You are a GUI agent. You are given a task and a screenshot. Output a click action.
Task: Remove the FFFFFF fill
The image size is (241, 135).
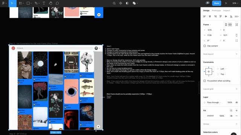[x=237, y=116]
